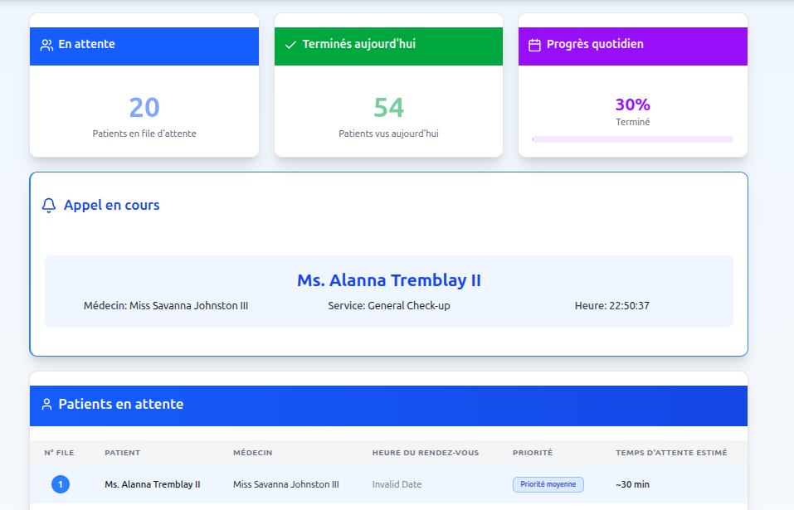Click the TEMPS D'ATTENTE ESTIMÉ column header
Image resolution: width=794 pixels, height=510 pixels.
tap(671, 453)
